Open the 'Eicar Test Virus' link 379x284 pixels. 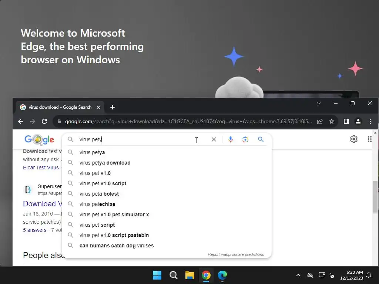click(x=41, y=168)
